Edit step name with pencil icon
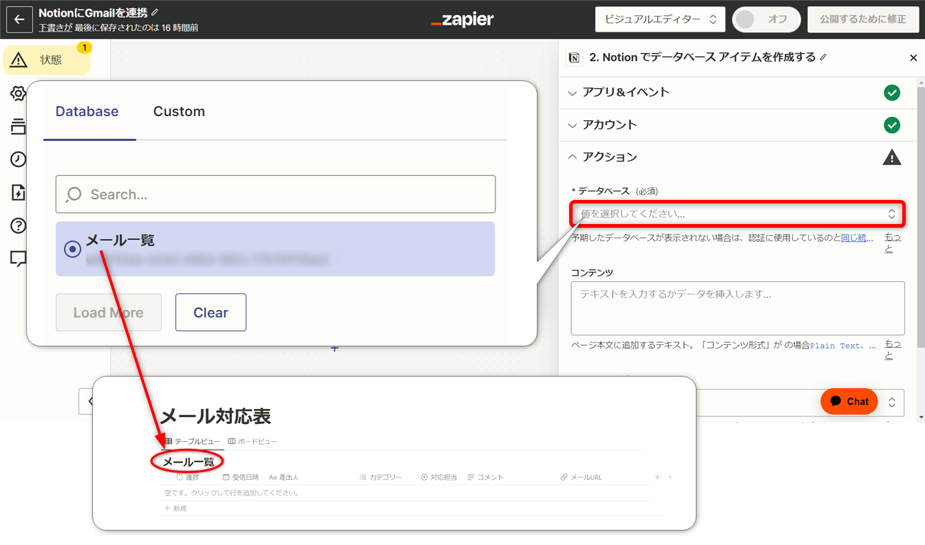The height and width of the screenshot is (545, 925). pyautogui.click(x=823, y=58)
